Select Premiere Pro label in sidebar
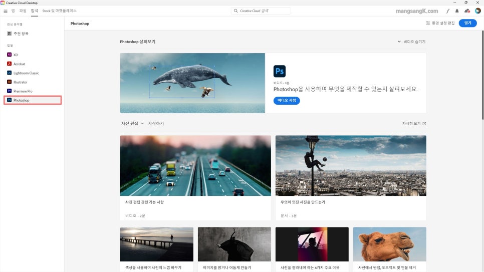The height and width of the screenshot is (272, 484). click(x=23, y=91)
